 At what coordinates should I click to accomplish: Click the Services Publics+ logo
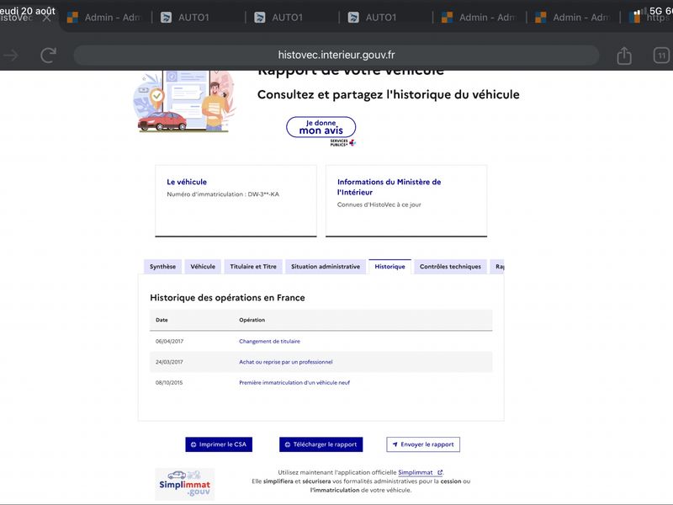[x=342, y=143]
